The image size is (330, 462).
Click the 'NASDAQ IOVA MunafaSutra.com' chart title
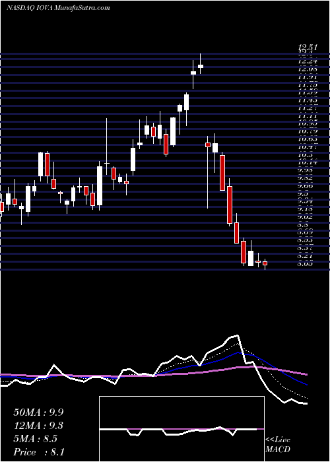(x=58, y=8)
